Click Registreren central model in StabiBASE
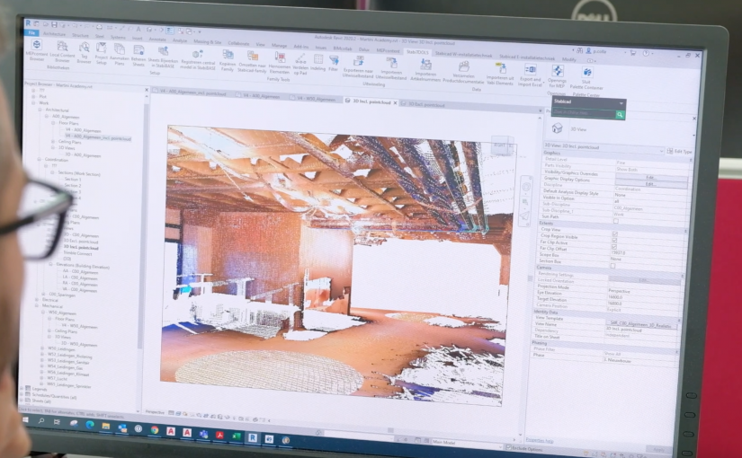The image size is (742, 458). tap(198, 59)
